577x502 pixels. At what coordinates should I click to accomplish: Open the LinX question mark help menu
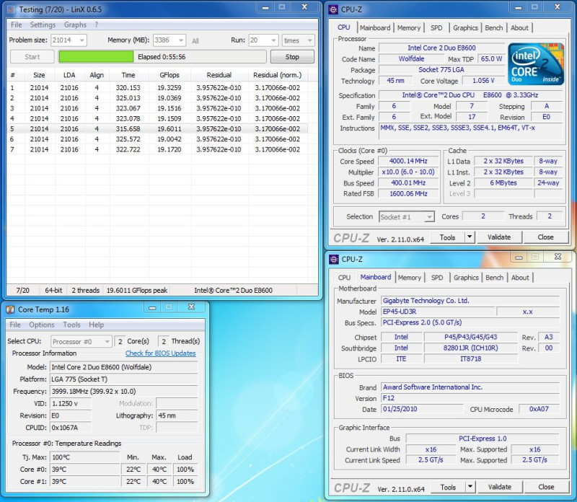tap(97, 25)
